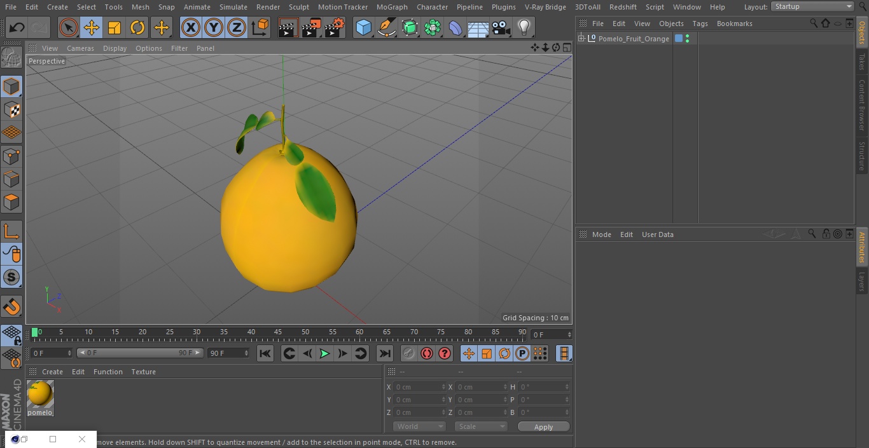Screen dimensions: 869x448
Task: Toggle Y axis lock
Action: (x=214, y=28)
